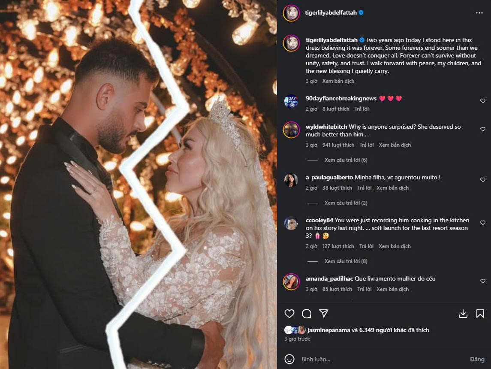Open the wedding photo image
491x369 pixels.
click(x=139, y=184)
